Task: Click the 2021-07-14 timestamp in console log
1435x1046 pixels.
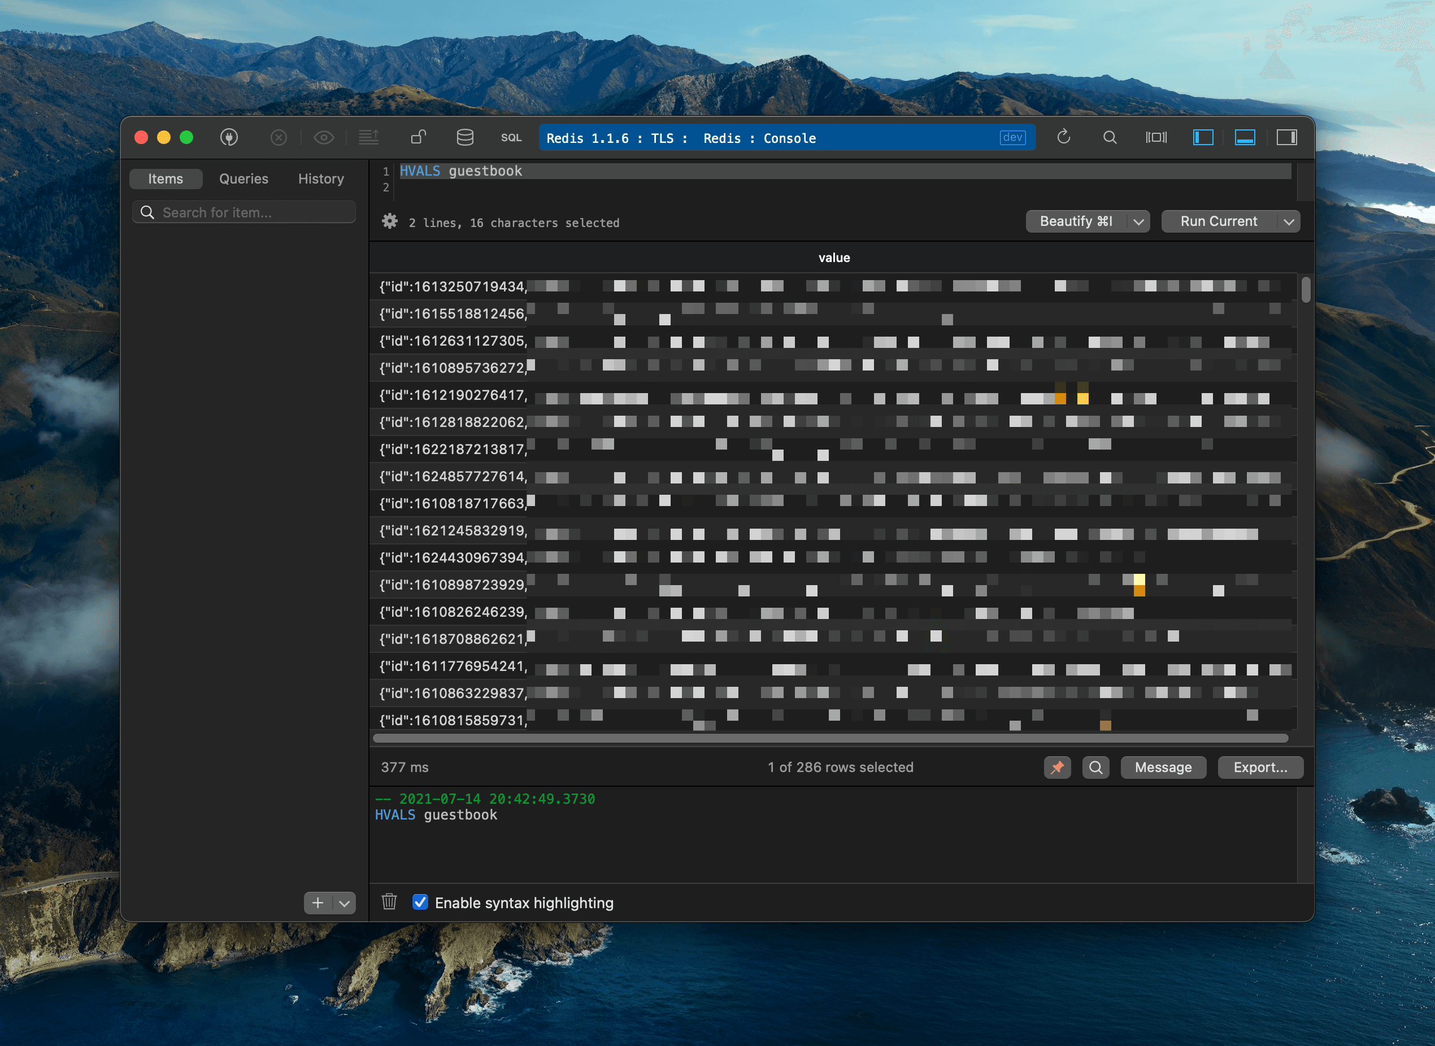Action: 497,799
